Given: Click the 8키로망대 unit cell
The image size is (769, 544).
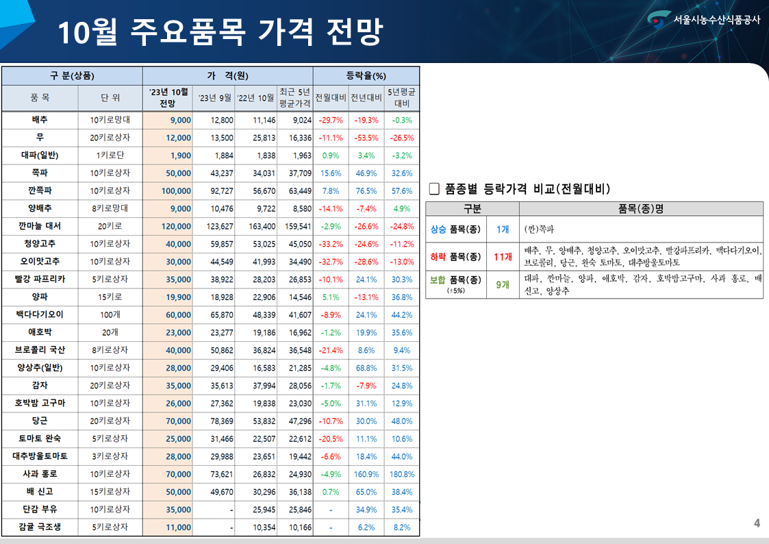Looking at the screenshot, I should 110,208.
